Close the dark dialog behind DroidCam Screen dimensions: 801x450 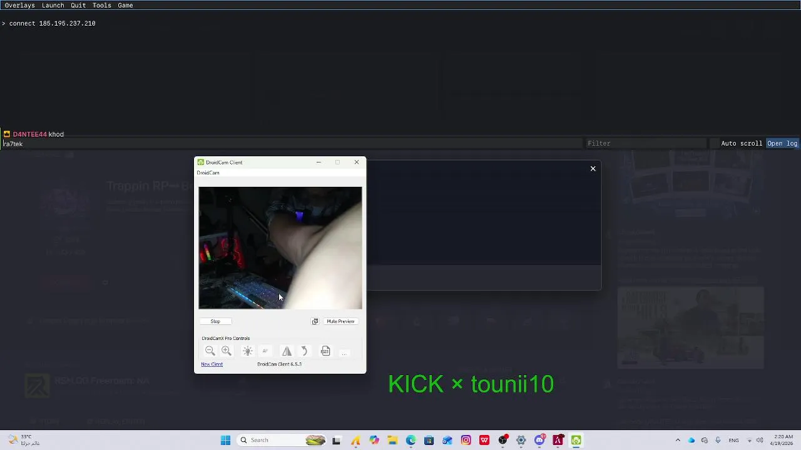pyautogui.click(x=593, y=169)
